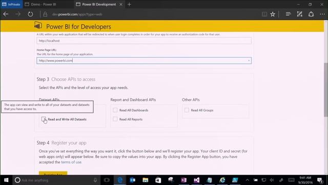Open Edge more options menu
Screen dimensions: 328x185
click(322, 14)
